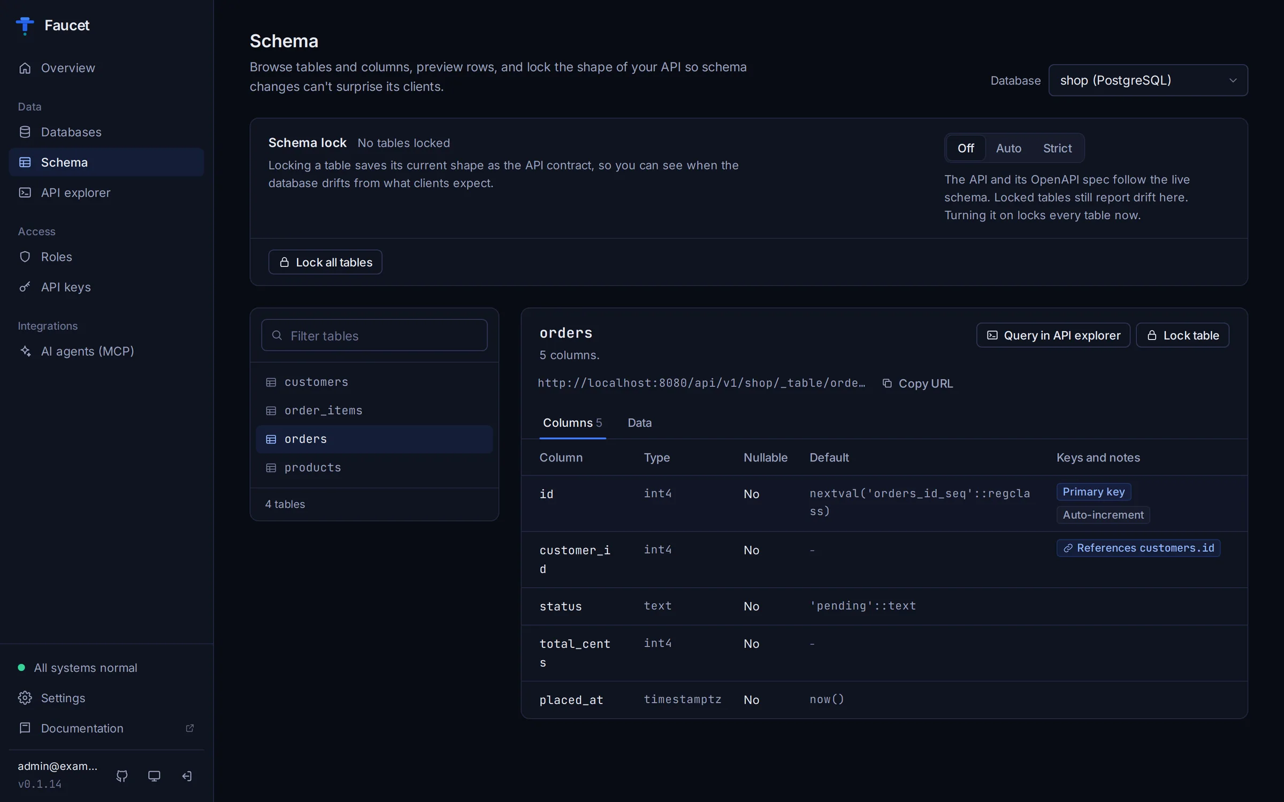Click the Faucet logo icon
Screen dimensions: 1284x802
click(25, 25)
